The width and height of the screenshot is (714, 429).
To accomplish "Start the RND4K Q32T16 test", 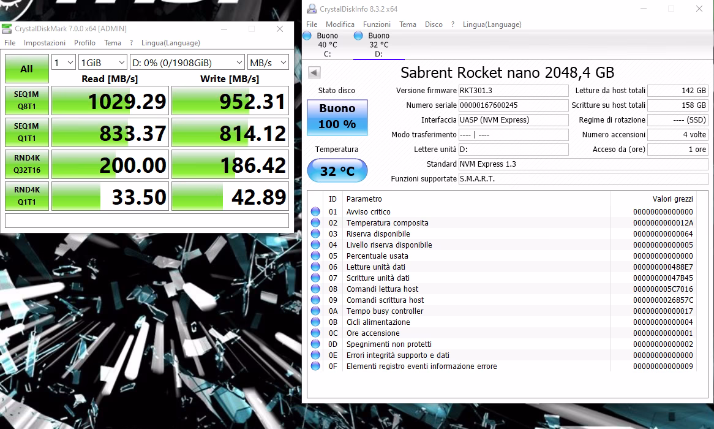I will point(27,164).
